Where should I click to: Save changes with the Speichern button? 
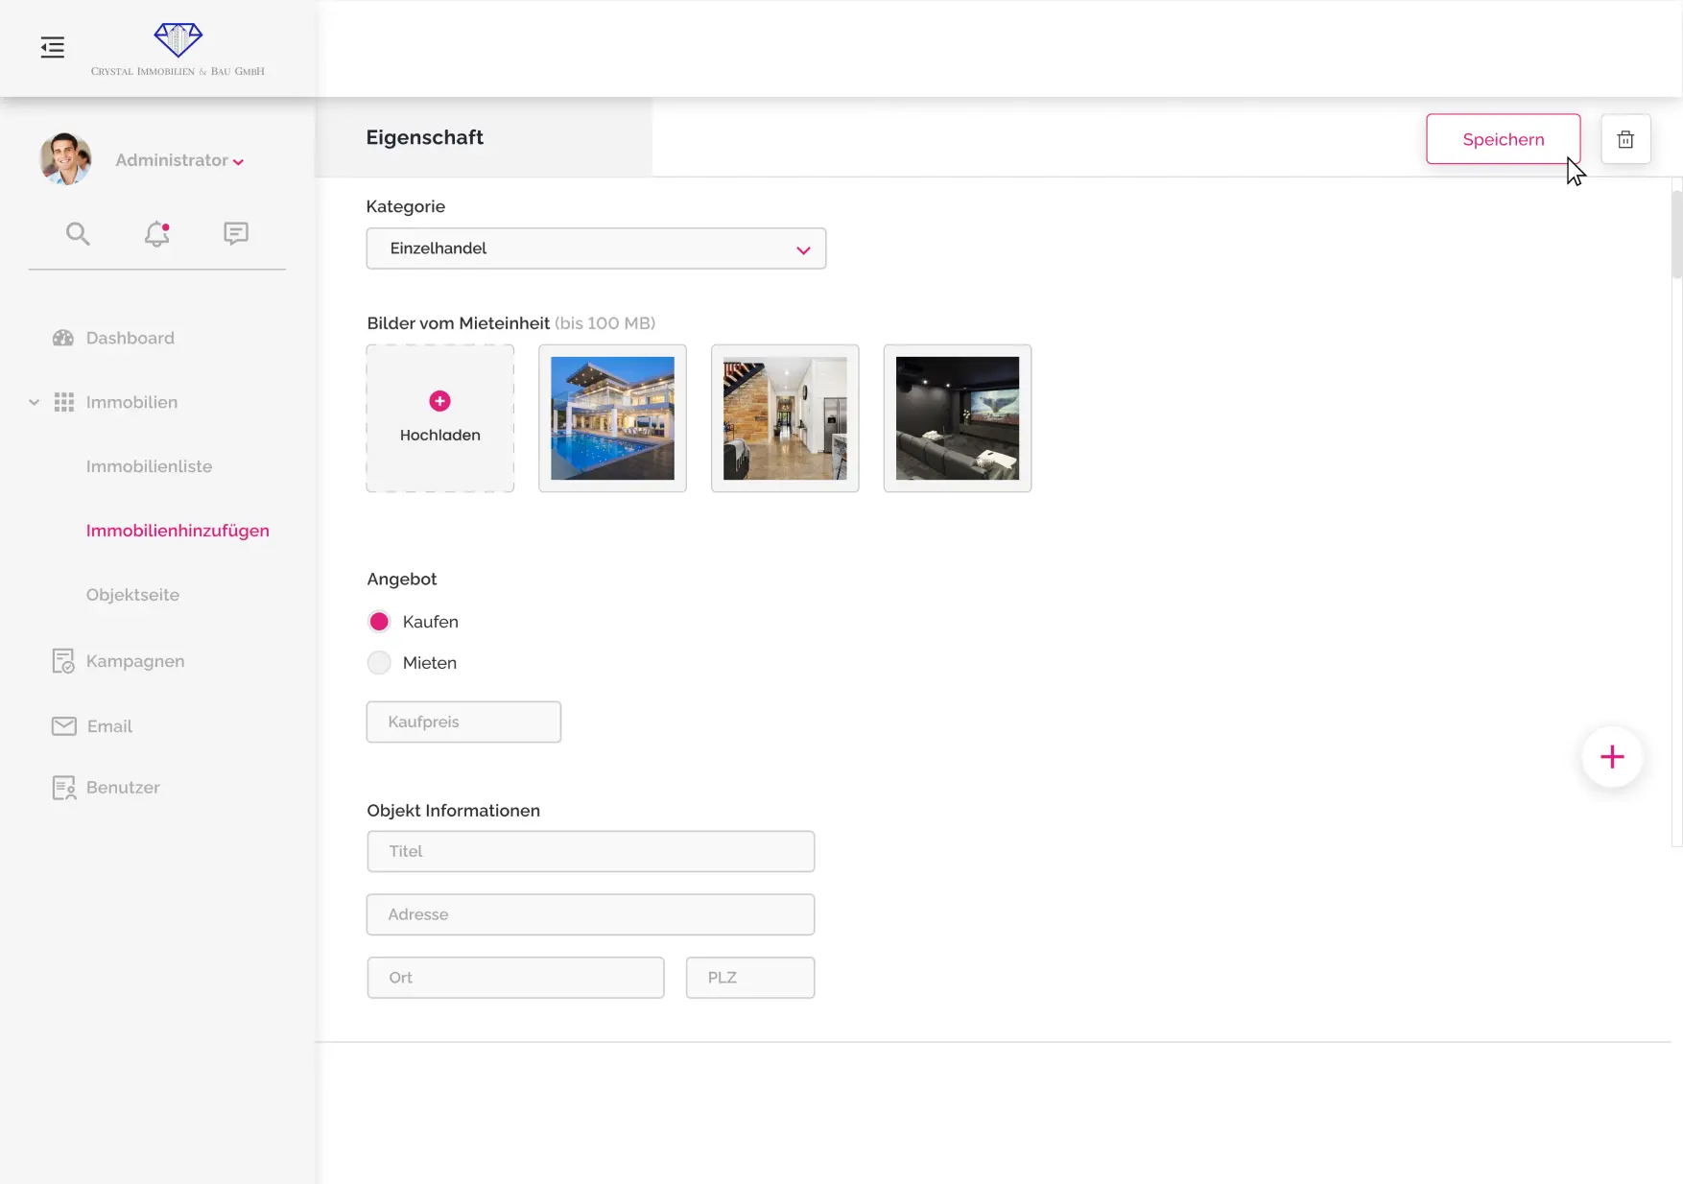pyautogui.click(x=1503, y=138)
